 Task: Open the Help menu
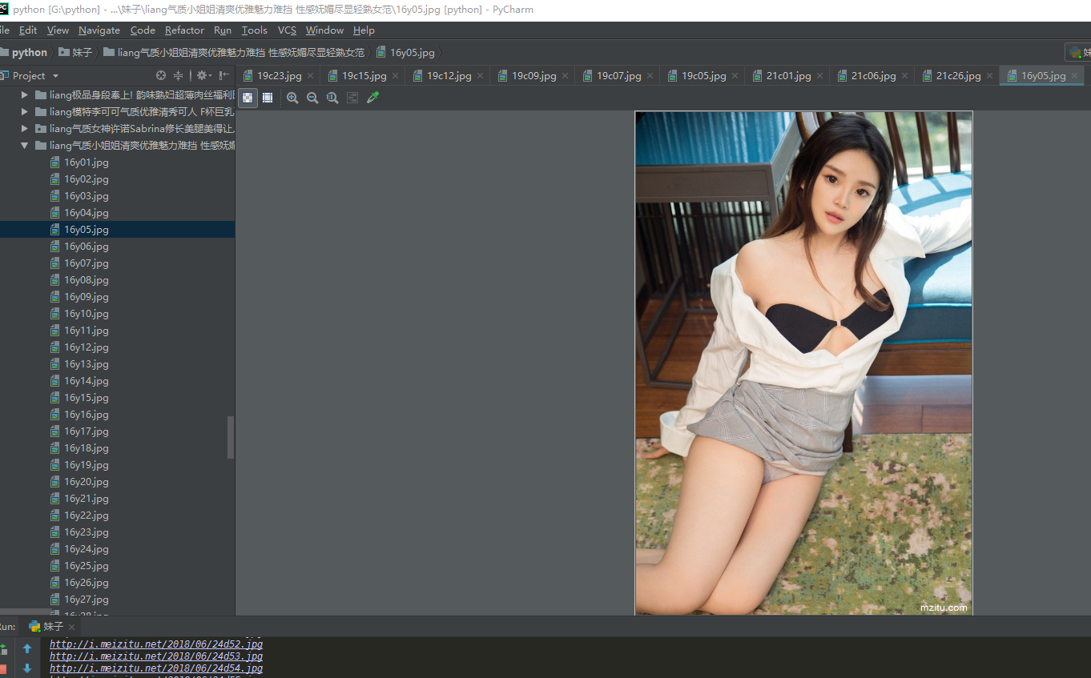[x=364, y=30]
